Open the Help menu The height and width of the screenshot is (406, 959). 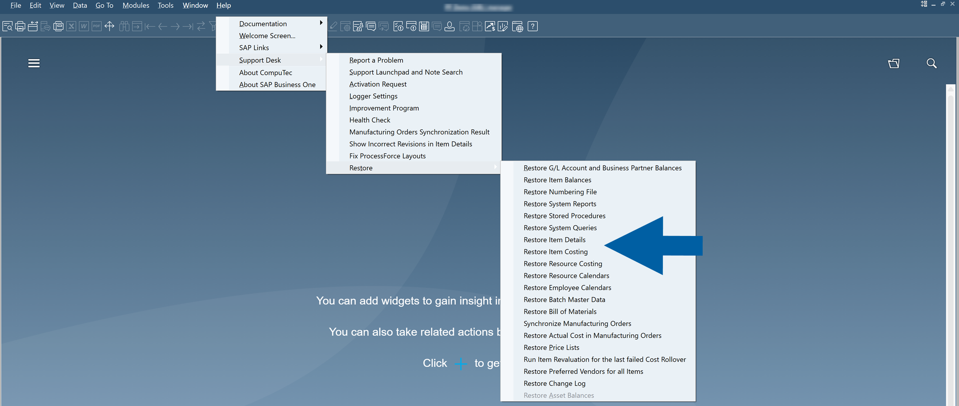(x=223, y=5)
